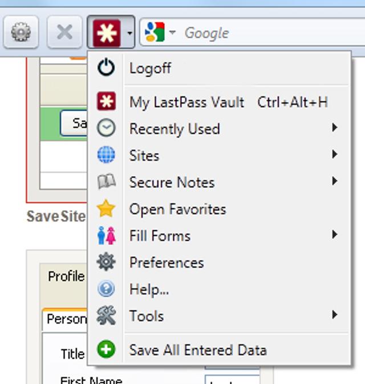Select Save All Entered Data

coord(198,350)
